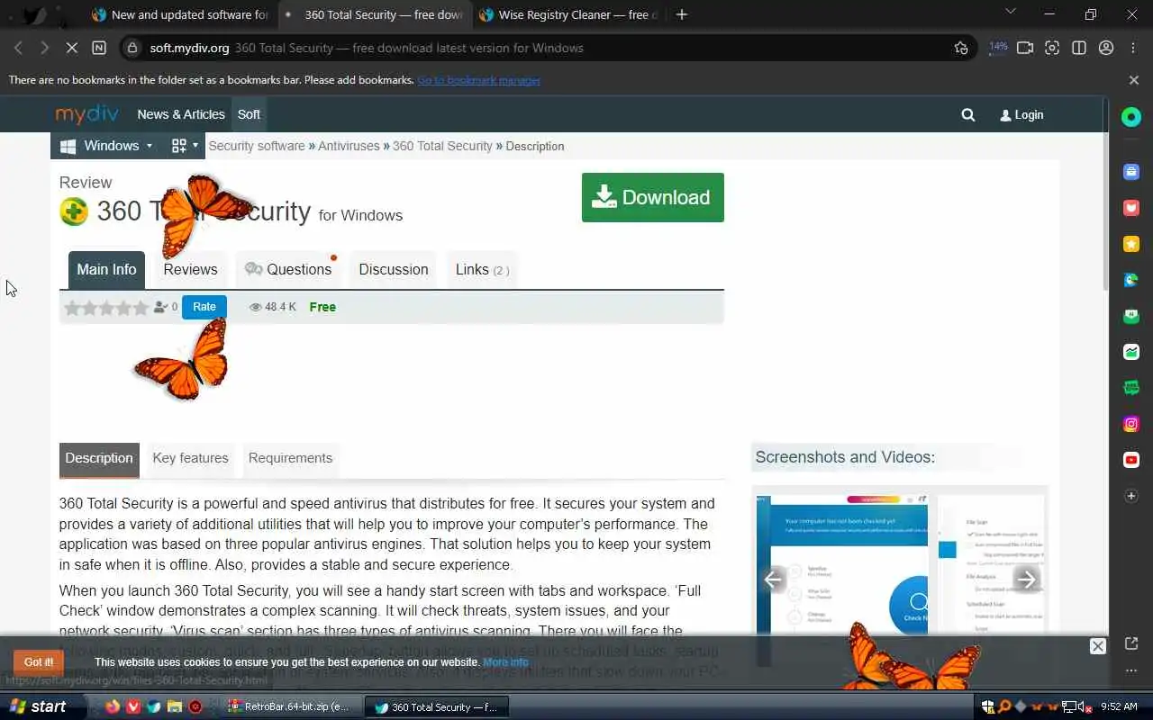Image resolution: width=1153 pixels, height=720 pixels.
Task: Launch Vivaldi from the quick launch
Action: (x=133, y=706)
